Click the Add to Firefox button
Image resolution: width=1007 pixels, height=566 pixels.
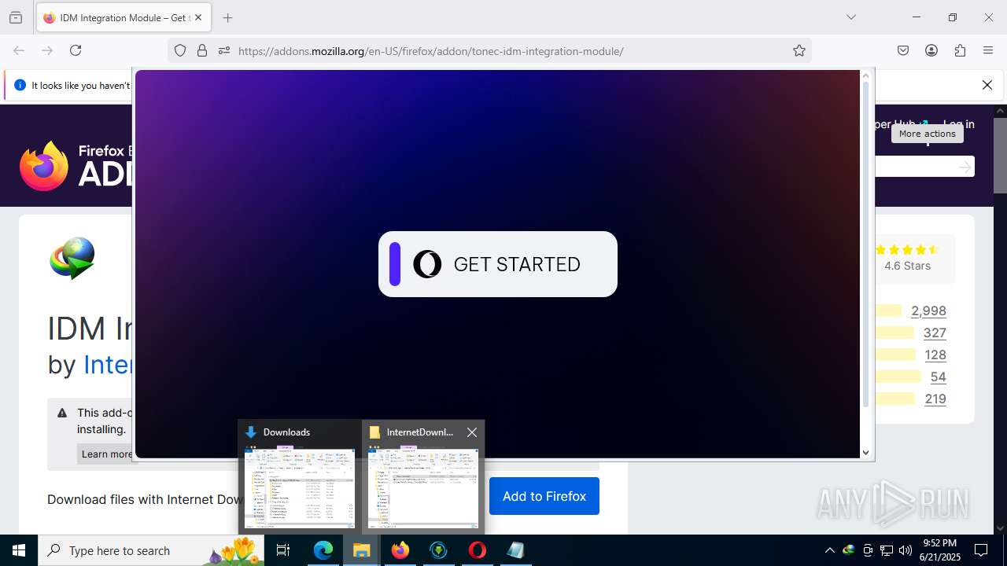click(544, 496)
